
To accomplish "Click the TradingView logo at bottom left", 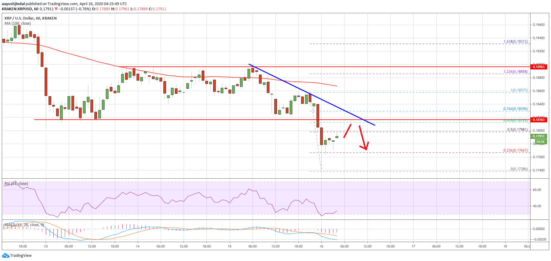I will click(17, 256).
